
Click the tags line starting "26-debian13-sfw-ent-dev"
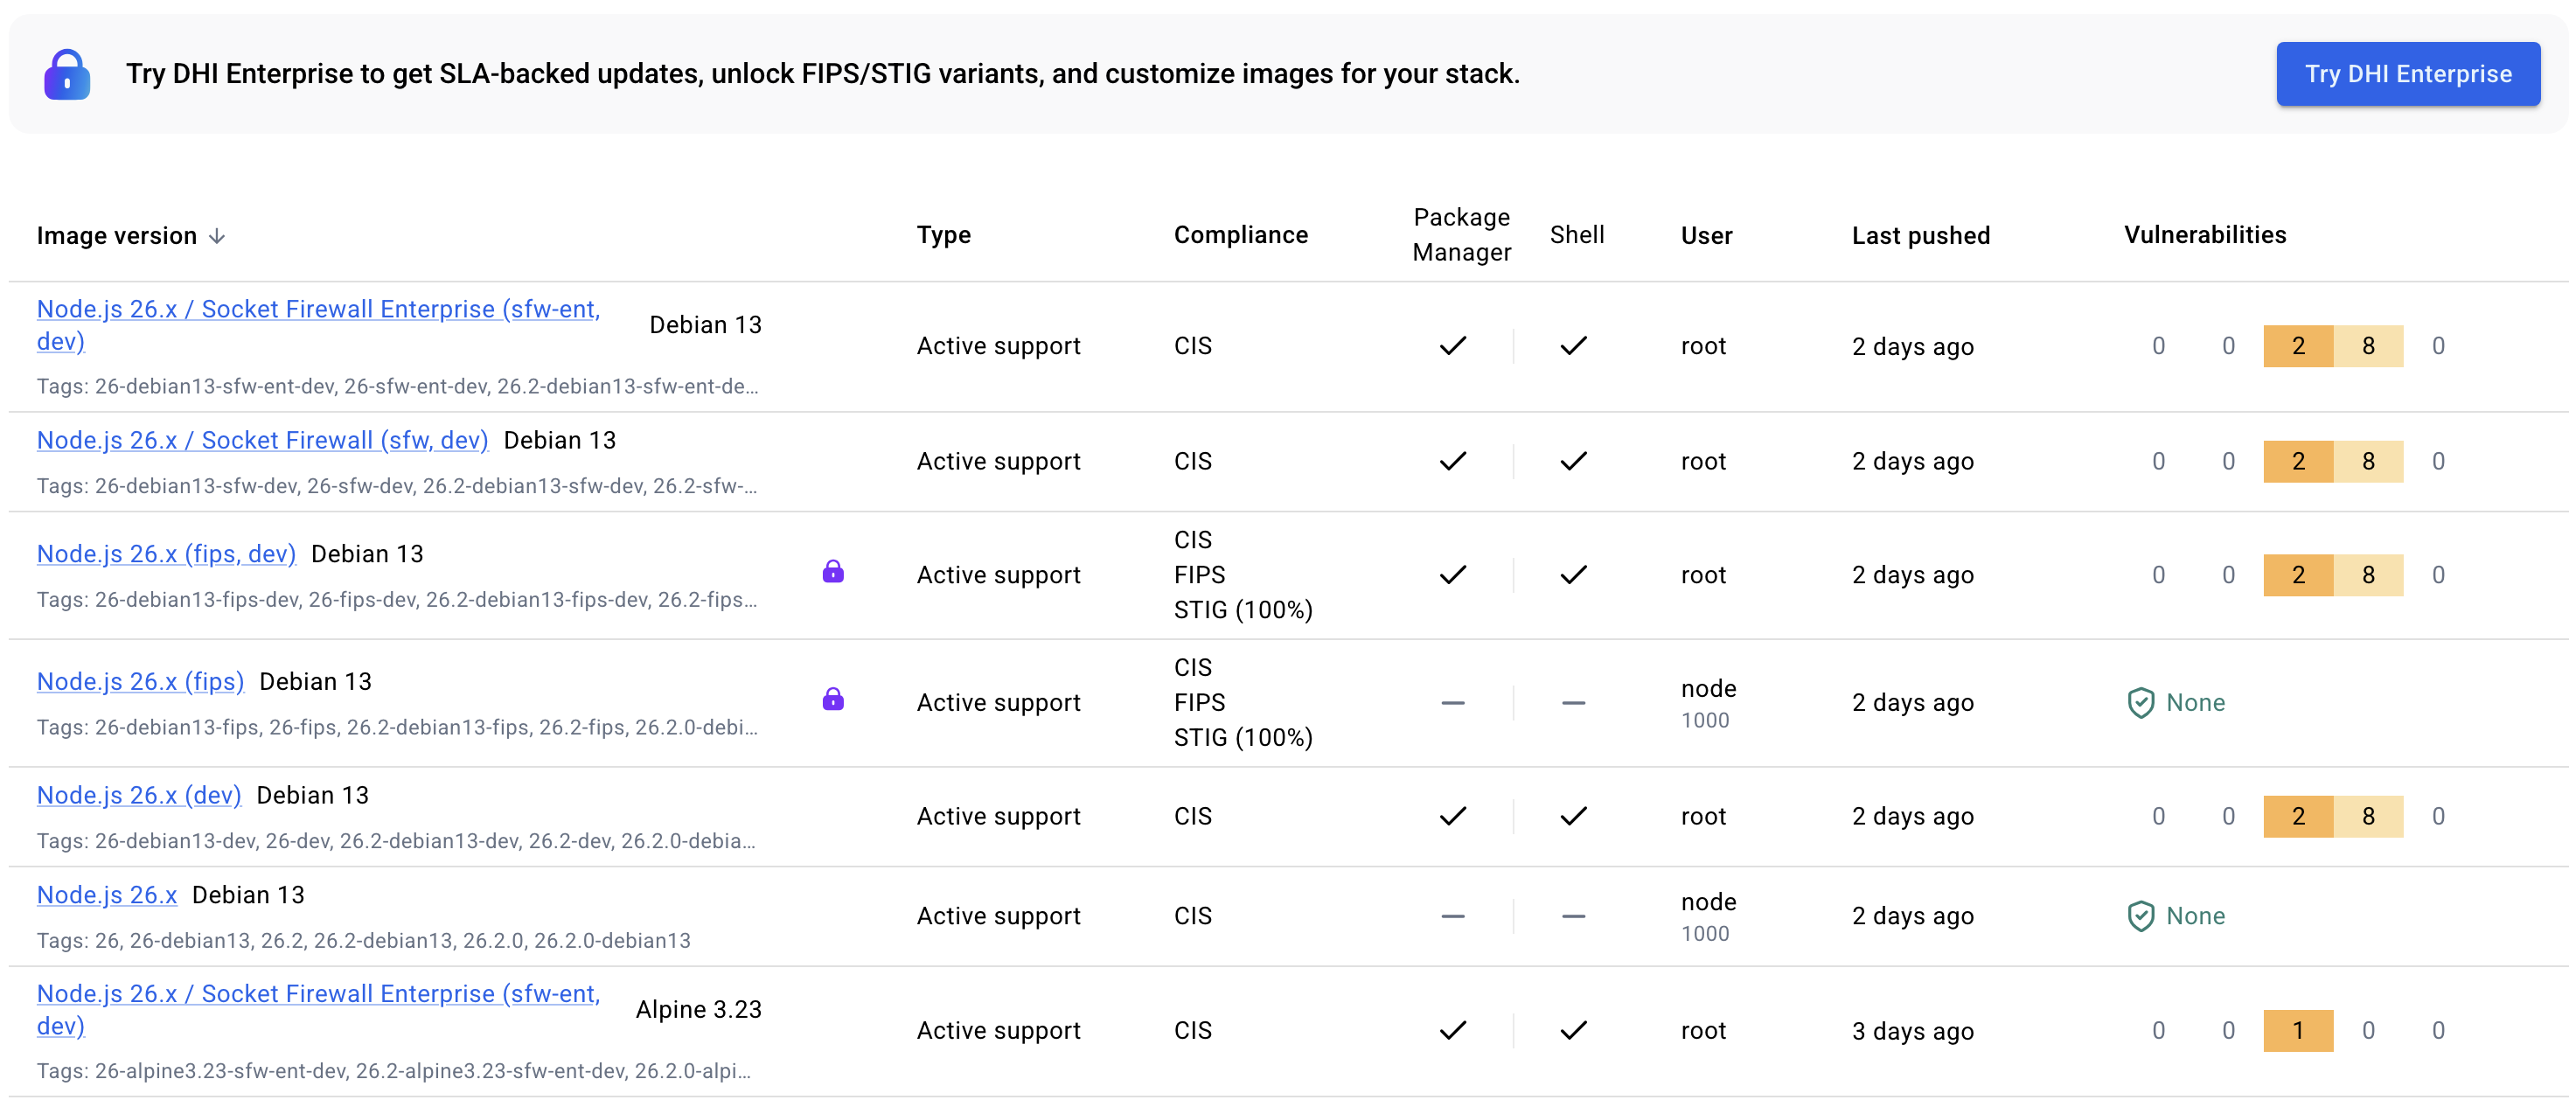click(x=398, y=387)
